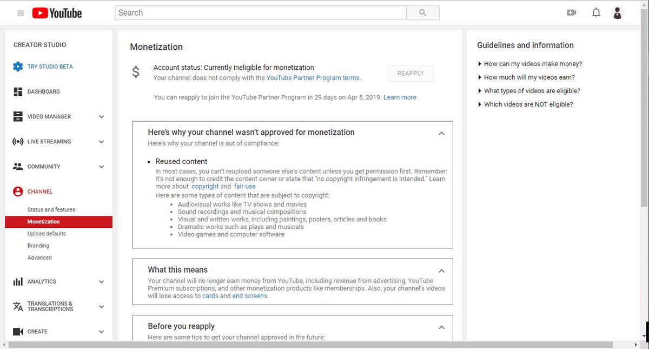
Task: Click the Translations language icon
Action: pos(18,306)
